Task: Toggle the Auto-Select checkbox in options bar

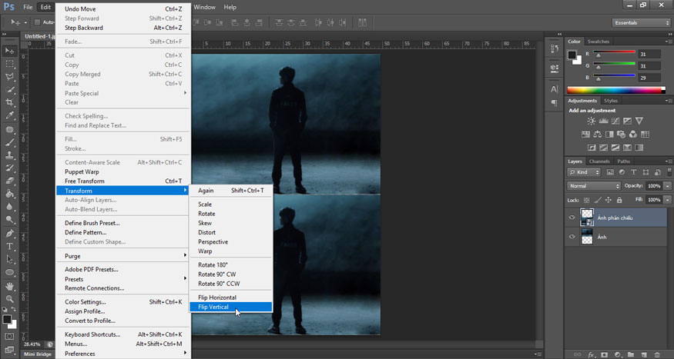Action: (38, 22)
